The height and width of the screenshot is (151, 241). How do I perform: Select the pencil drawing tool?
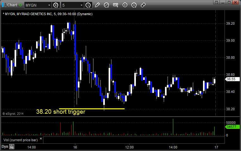(x=97, y=5)
